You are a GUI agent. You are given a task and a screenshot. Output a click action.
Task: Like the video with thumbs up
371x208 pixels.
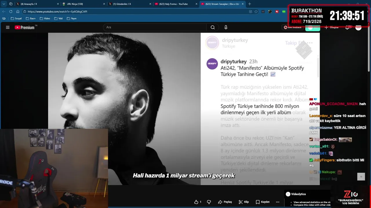[198, 202]
